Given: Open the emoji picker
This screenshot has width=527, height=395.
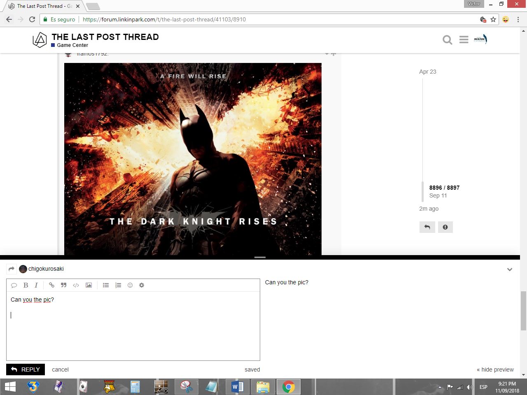Looking at the screenshot, I should point(130,285).
